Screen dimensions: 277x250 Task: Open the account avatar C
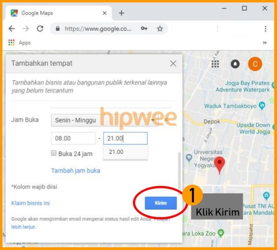click(x=255, y=64)
